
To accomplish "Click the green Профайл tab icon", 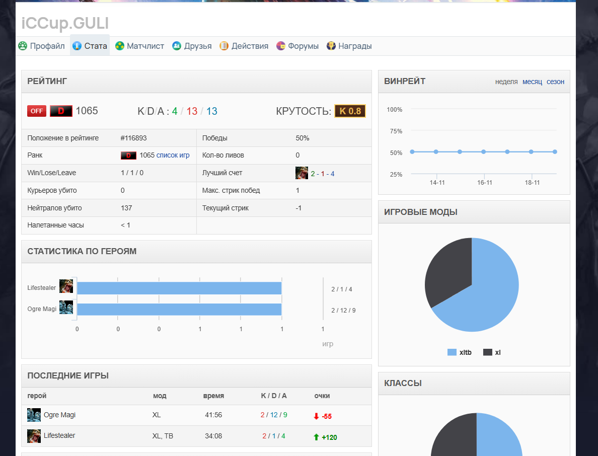I will [23, 46].
